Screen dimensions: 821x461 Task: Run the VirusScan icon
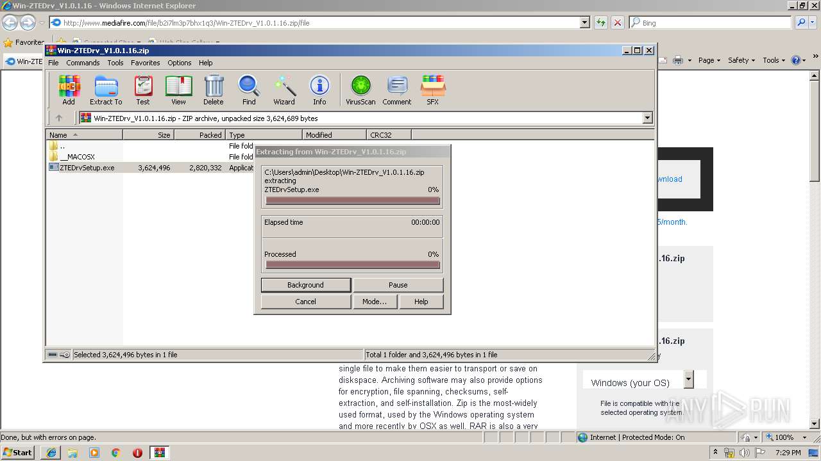pos(360,90)
